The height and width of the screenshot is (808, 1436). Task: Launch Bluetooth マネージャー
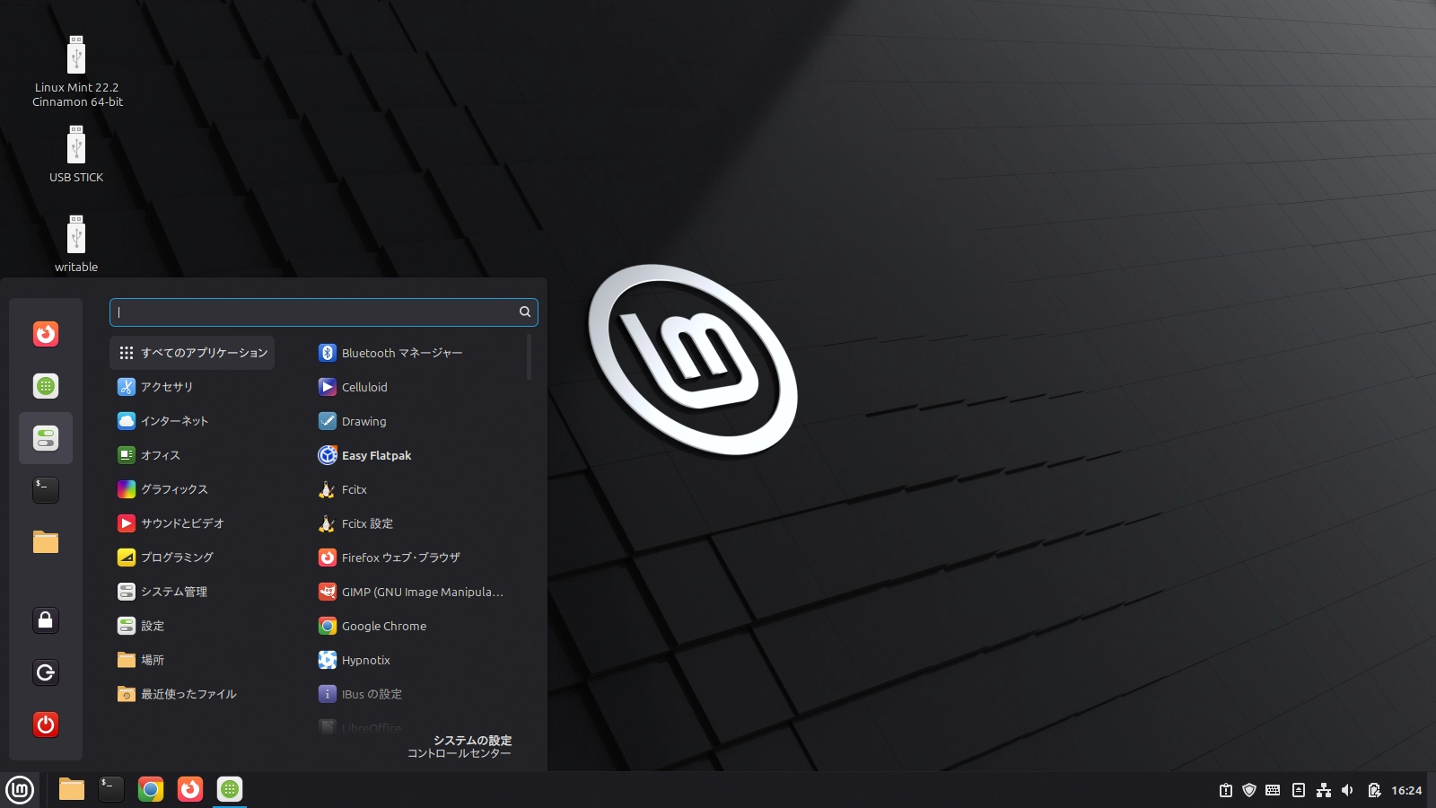coord(417,353)
